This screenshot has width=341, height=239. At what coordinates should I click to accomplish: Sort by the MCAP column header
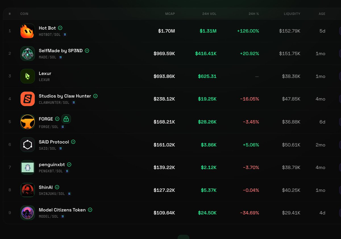(170, 14)
